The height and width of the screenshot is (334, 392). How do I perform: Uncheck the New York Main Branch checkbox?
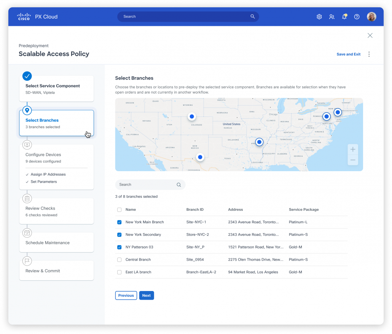pos(120,222)
